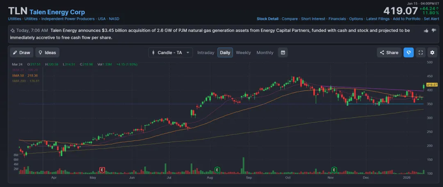Open the Ideas panel
The image size is (443, 187).
point(47,52)
